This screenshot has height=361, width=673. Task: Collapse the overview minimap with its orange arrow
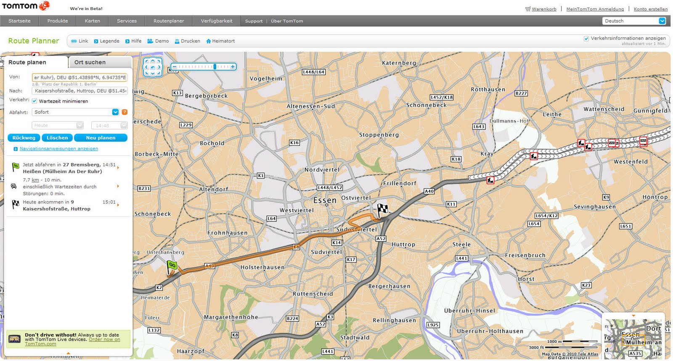tap(633, 316)
